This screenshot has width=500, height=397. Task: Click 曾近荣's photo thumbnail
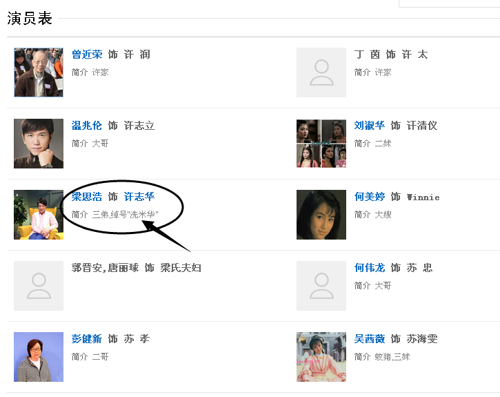(39, 72)
